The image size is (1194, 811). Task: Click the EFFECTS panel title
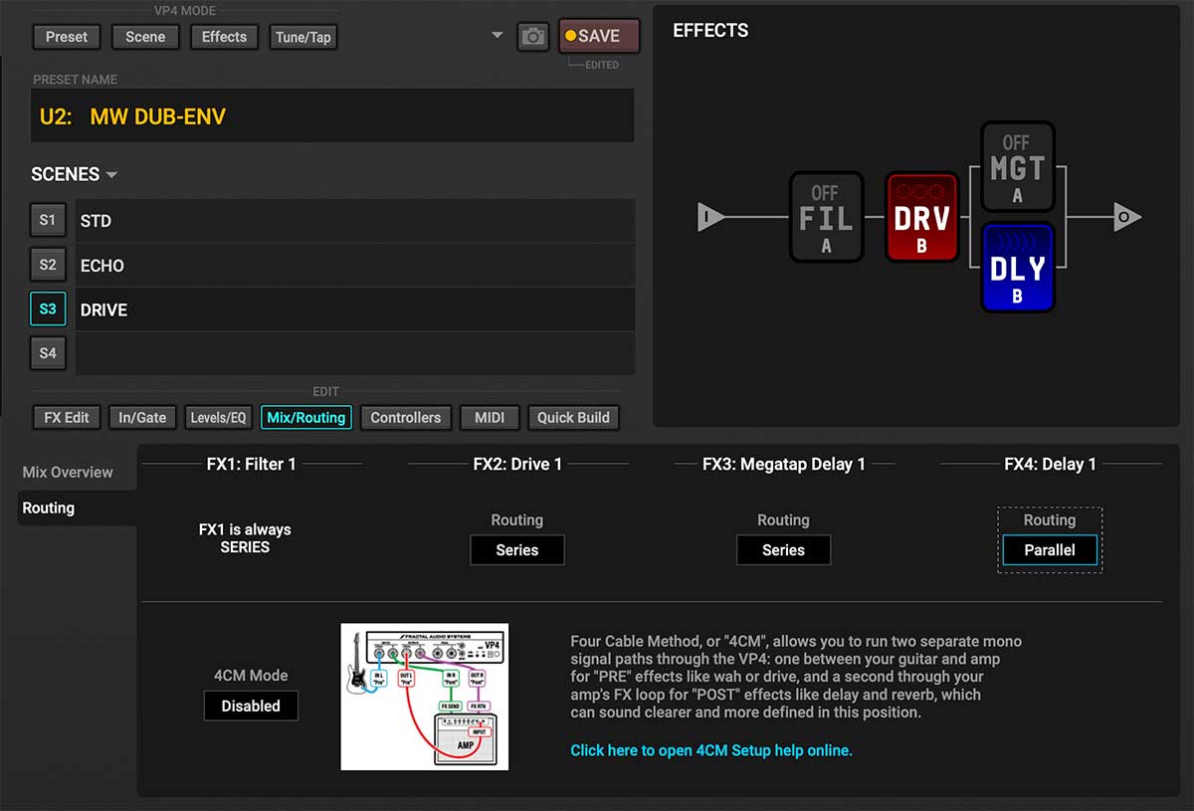[x=710, y=31]
